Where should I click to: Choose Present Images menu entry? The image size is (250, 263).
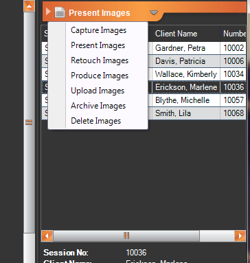point(98,45)
